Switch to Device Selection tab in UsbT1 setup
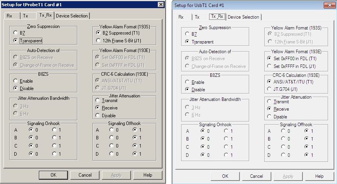Image resolution: width=337 pixels, height=184 pixels. (x=243, y=17)
